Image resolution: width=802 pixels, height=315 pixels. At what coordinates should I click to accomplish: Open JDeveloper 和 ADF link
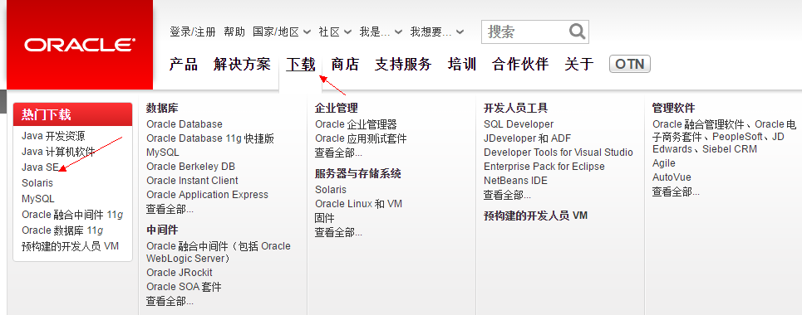528,138
